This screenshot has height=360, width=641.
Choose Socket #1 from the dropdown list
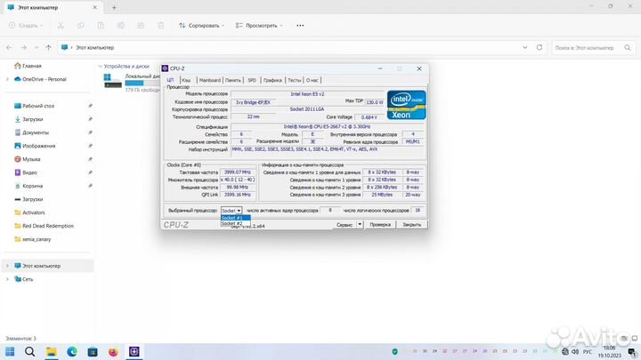(235, 218)
